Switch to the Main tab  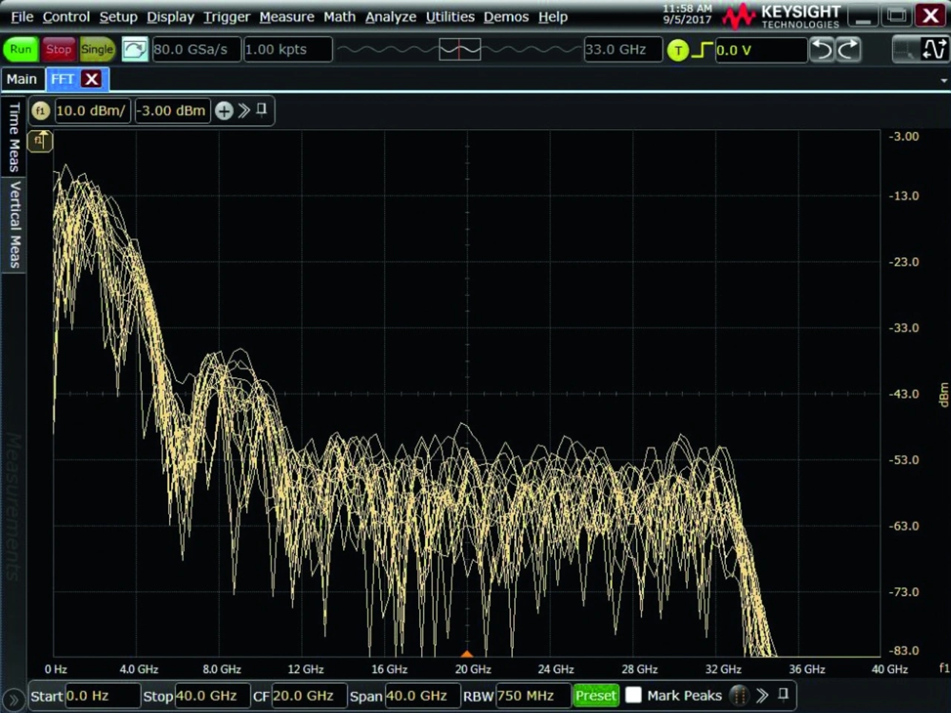tap(22, 79)
